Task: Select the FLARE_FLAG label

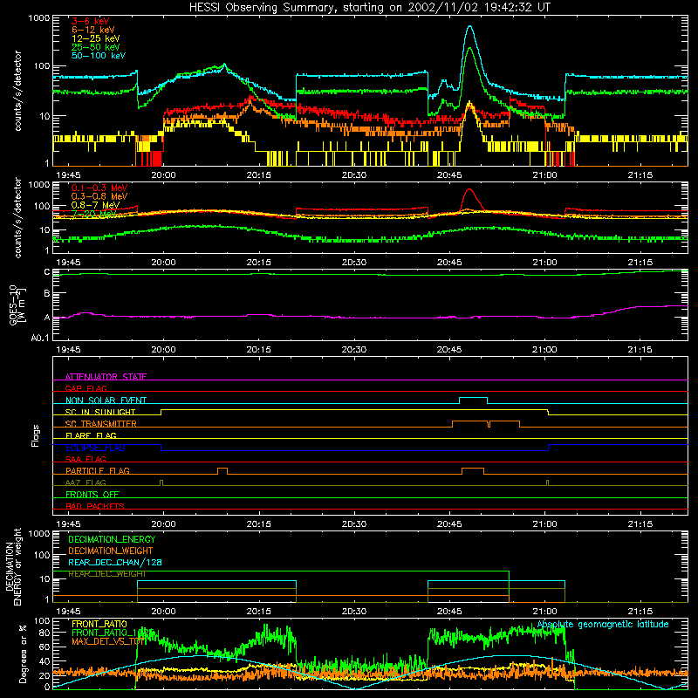Action: (91, 435)
